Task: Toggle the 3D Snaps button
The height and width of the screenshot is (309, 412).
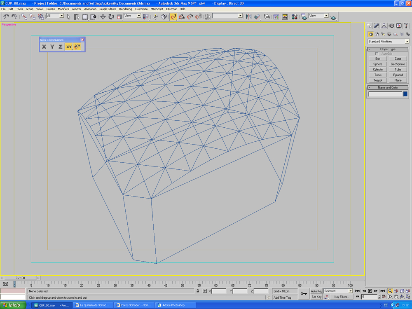Action: click(x=173, y=17)
